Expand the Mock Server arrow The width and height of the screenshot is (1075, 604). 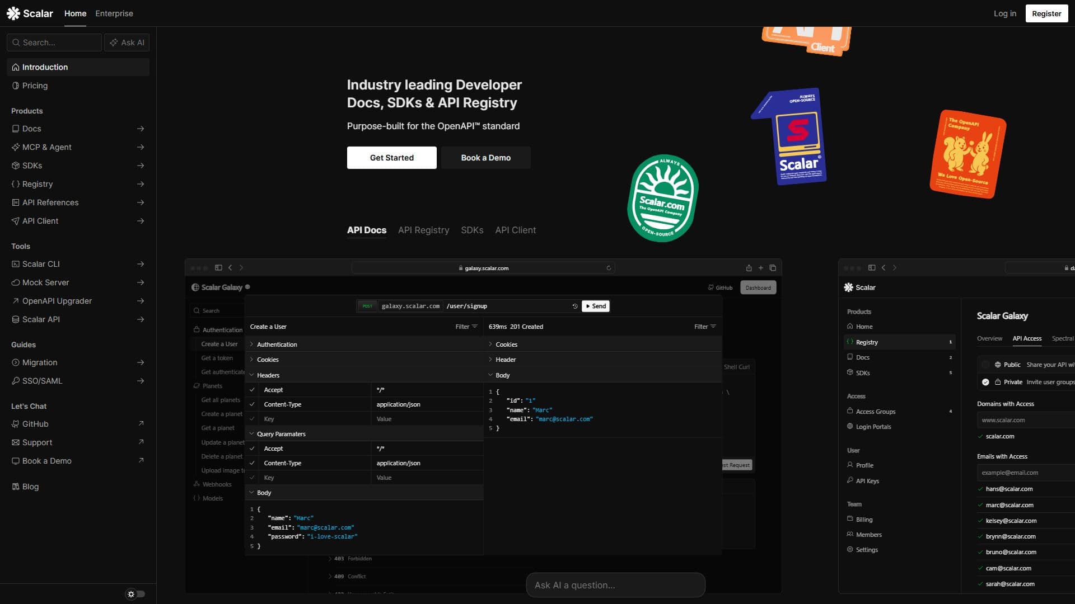coord(141,282)
